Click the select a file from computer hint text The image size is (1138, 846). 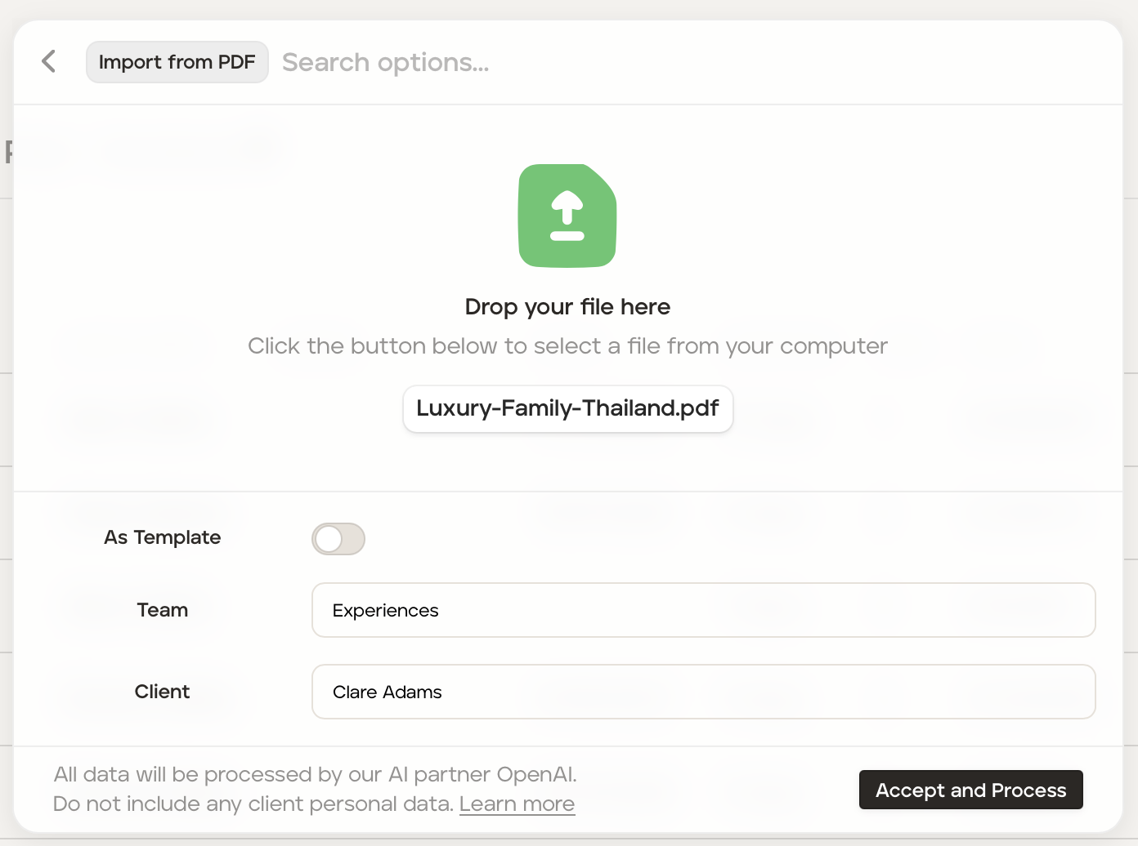pos(567,346)
